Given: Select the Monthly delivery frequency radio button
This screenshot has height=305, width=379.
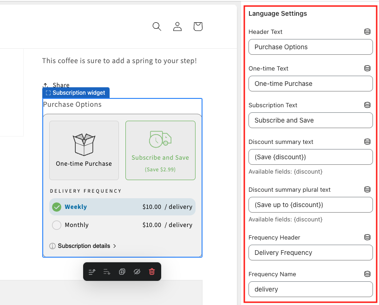Looking at the screenshot, I should pos(57,225).
